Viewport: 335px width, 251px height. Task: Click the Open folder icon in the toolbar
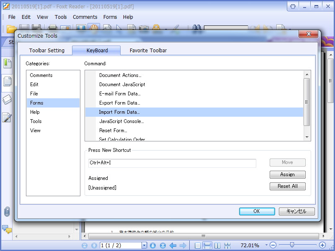click(x=11, y=28)
